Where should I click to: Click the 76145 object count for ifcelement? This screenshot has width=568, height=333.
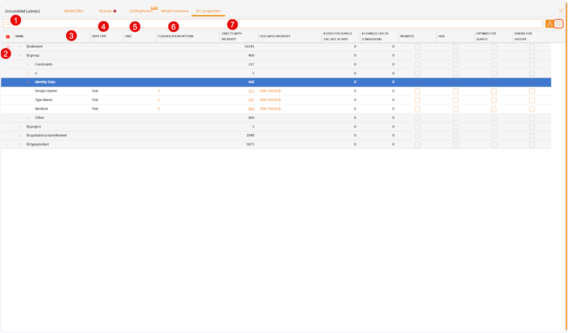(249, 46)
